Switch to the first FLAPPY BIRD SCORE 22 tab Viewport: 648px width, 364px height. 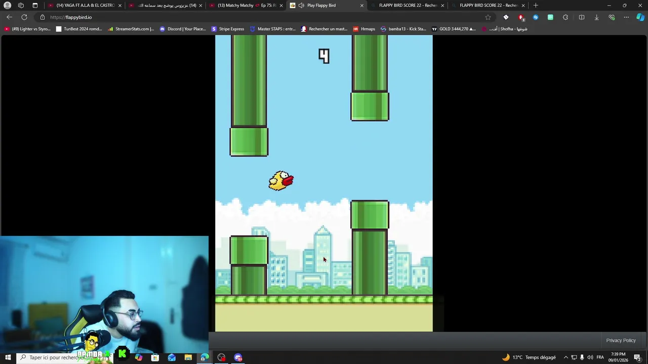point(408,5)
